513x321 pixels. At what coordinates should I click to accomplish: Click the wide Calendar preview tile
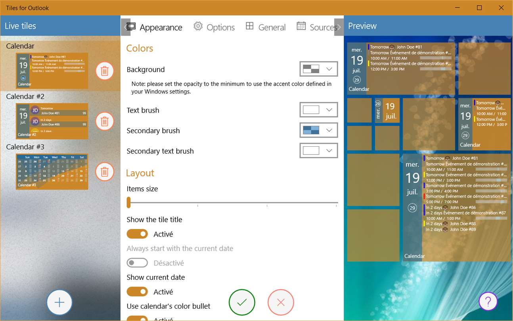click(401, 69)
